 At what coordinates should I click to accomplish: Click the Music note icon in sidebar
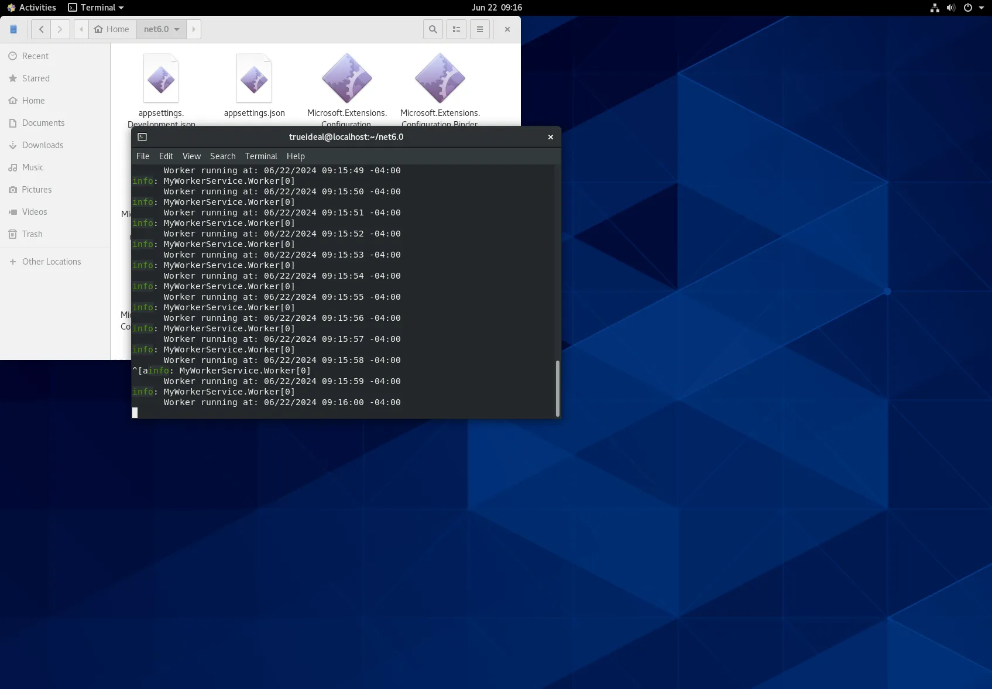13,167
